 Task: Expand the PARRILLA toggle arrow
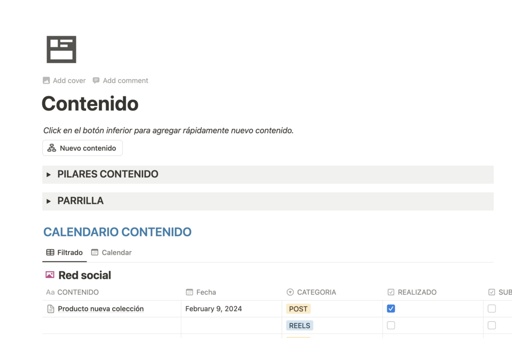pos(49,201)
